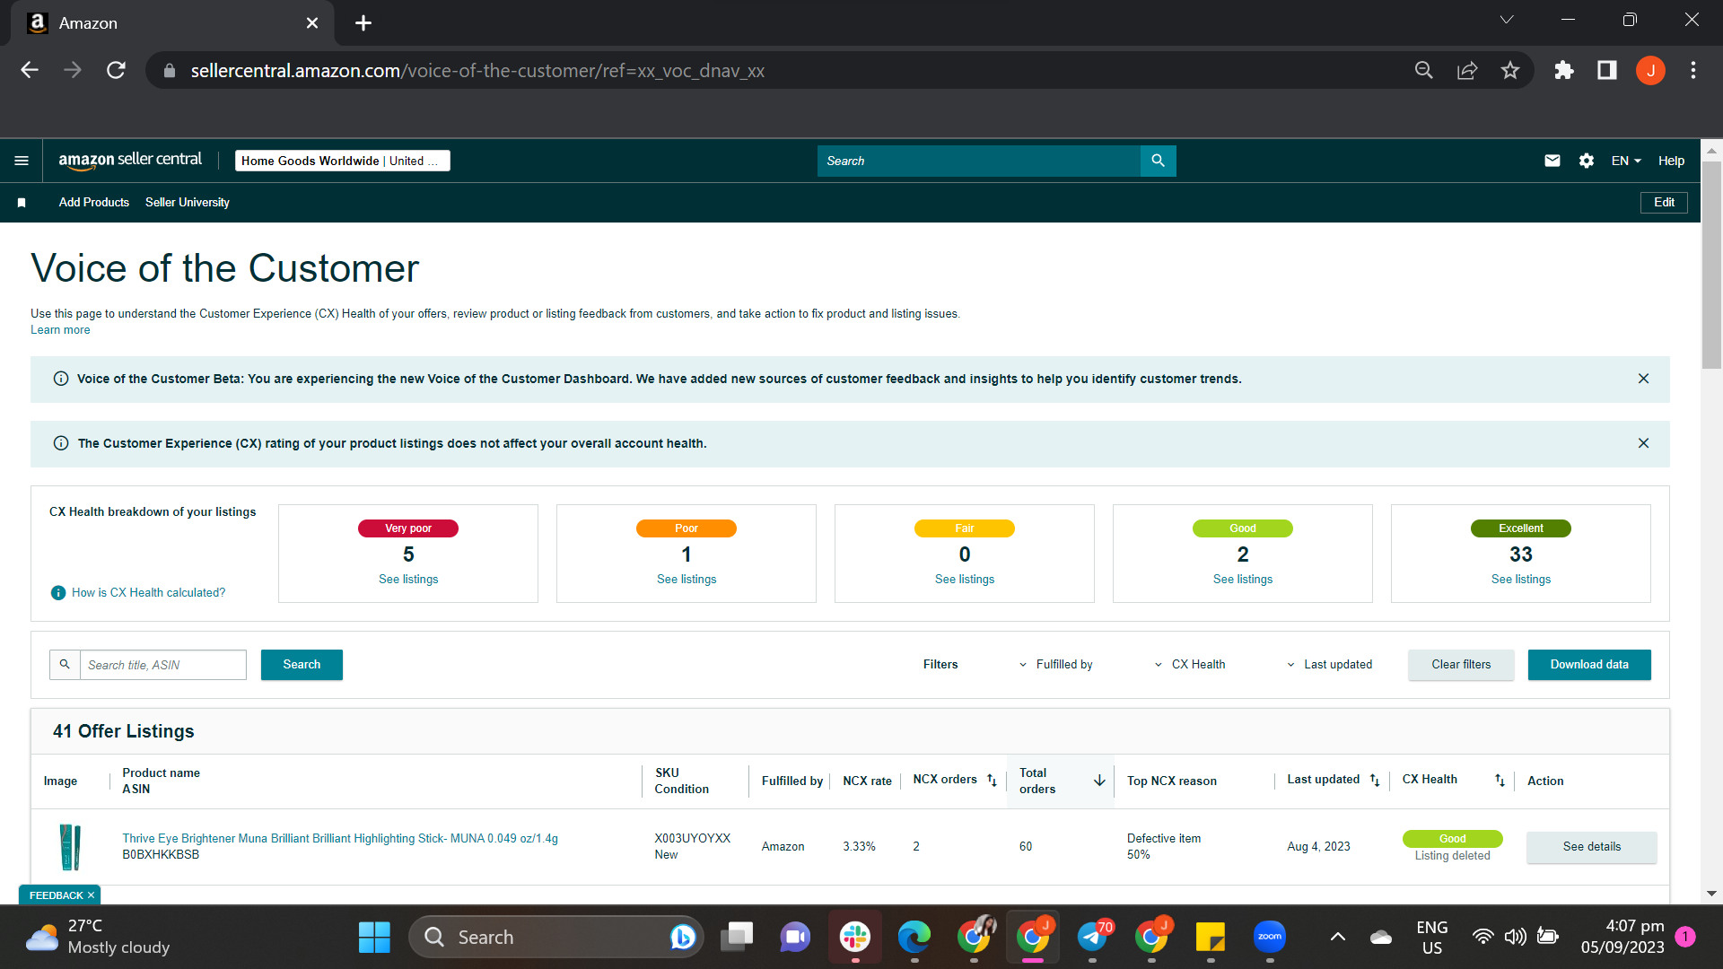Bookmark this page with star icon
1723x969 pixels.
point(1510,70)
